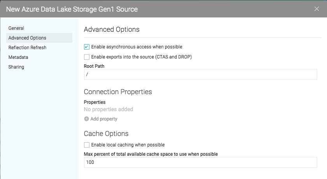Open the General section
327x179 pixels.
16,28
